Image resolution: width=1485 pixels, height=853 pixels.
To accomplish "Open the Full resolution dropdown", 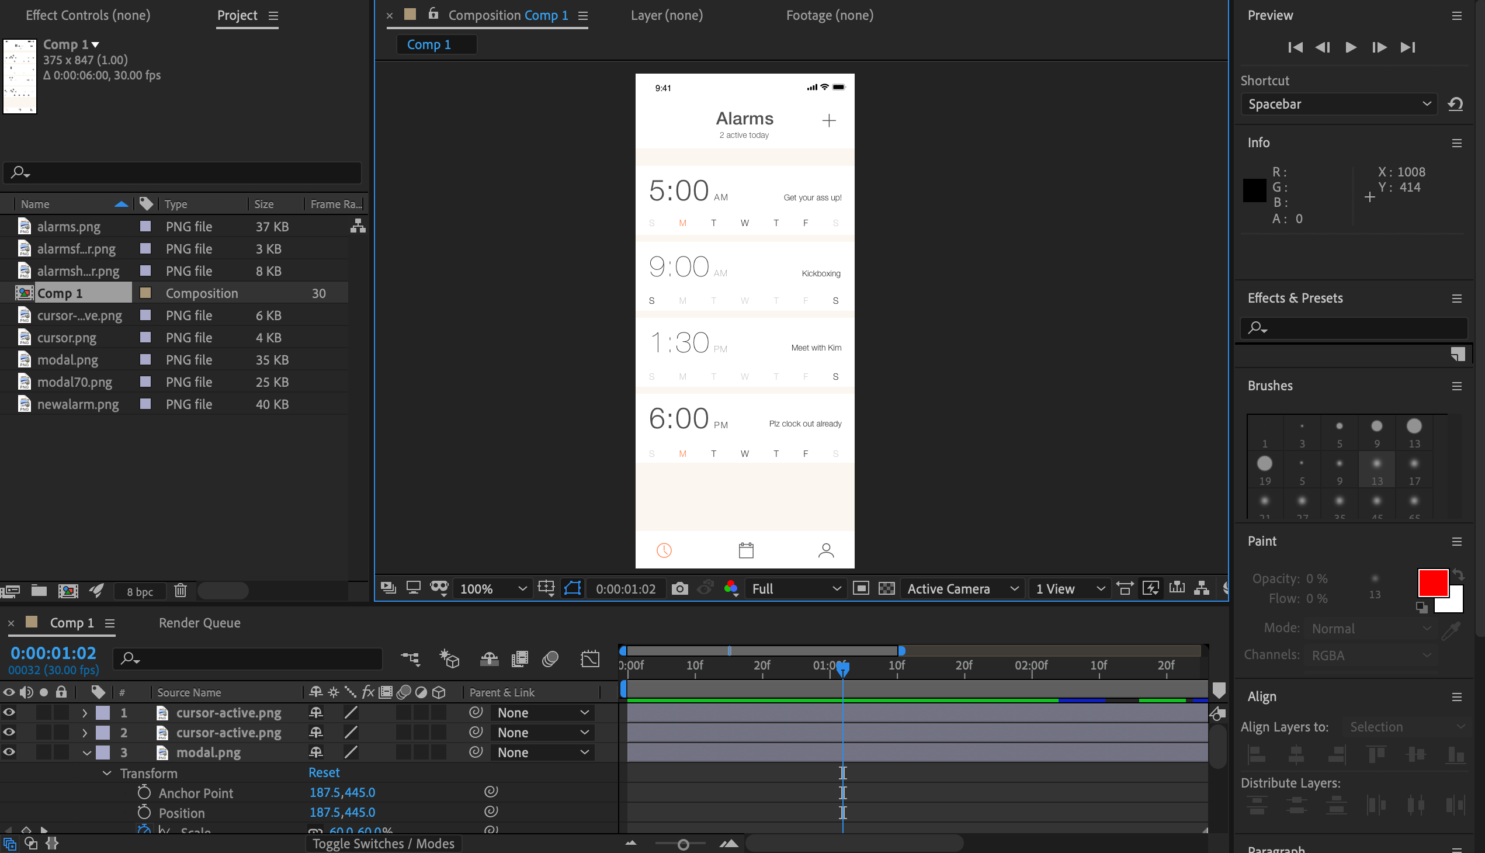I will (x=796, y=589).
